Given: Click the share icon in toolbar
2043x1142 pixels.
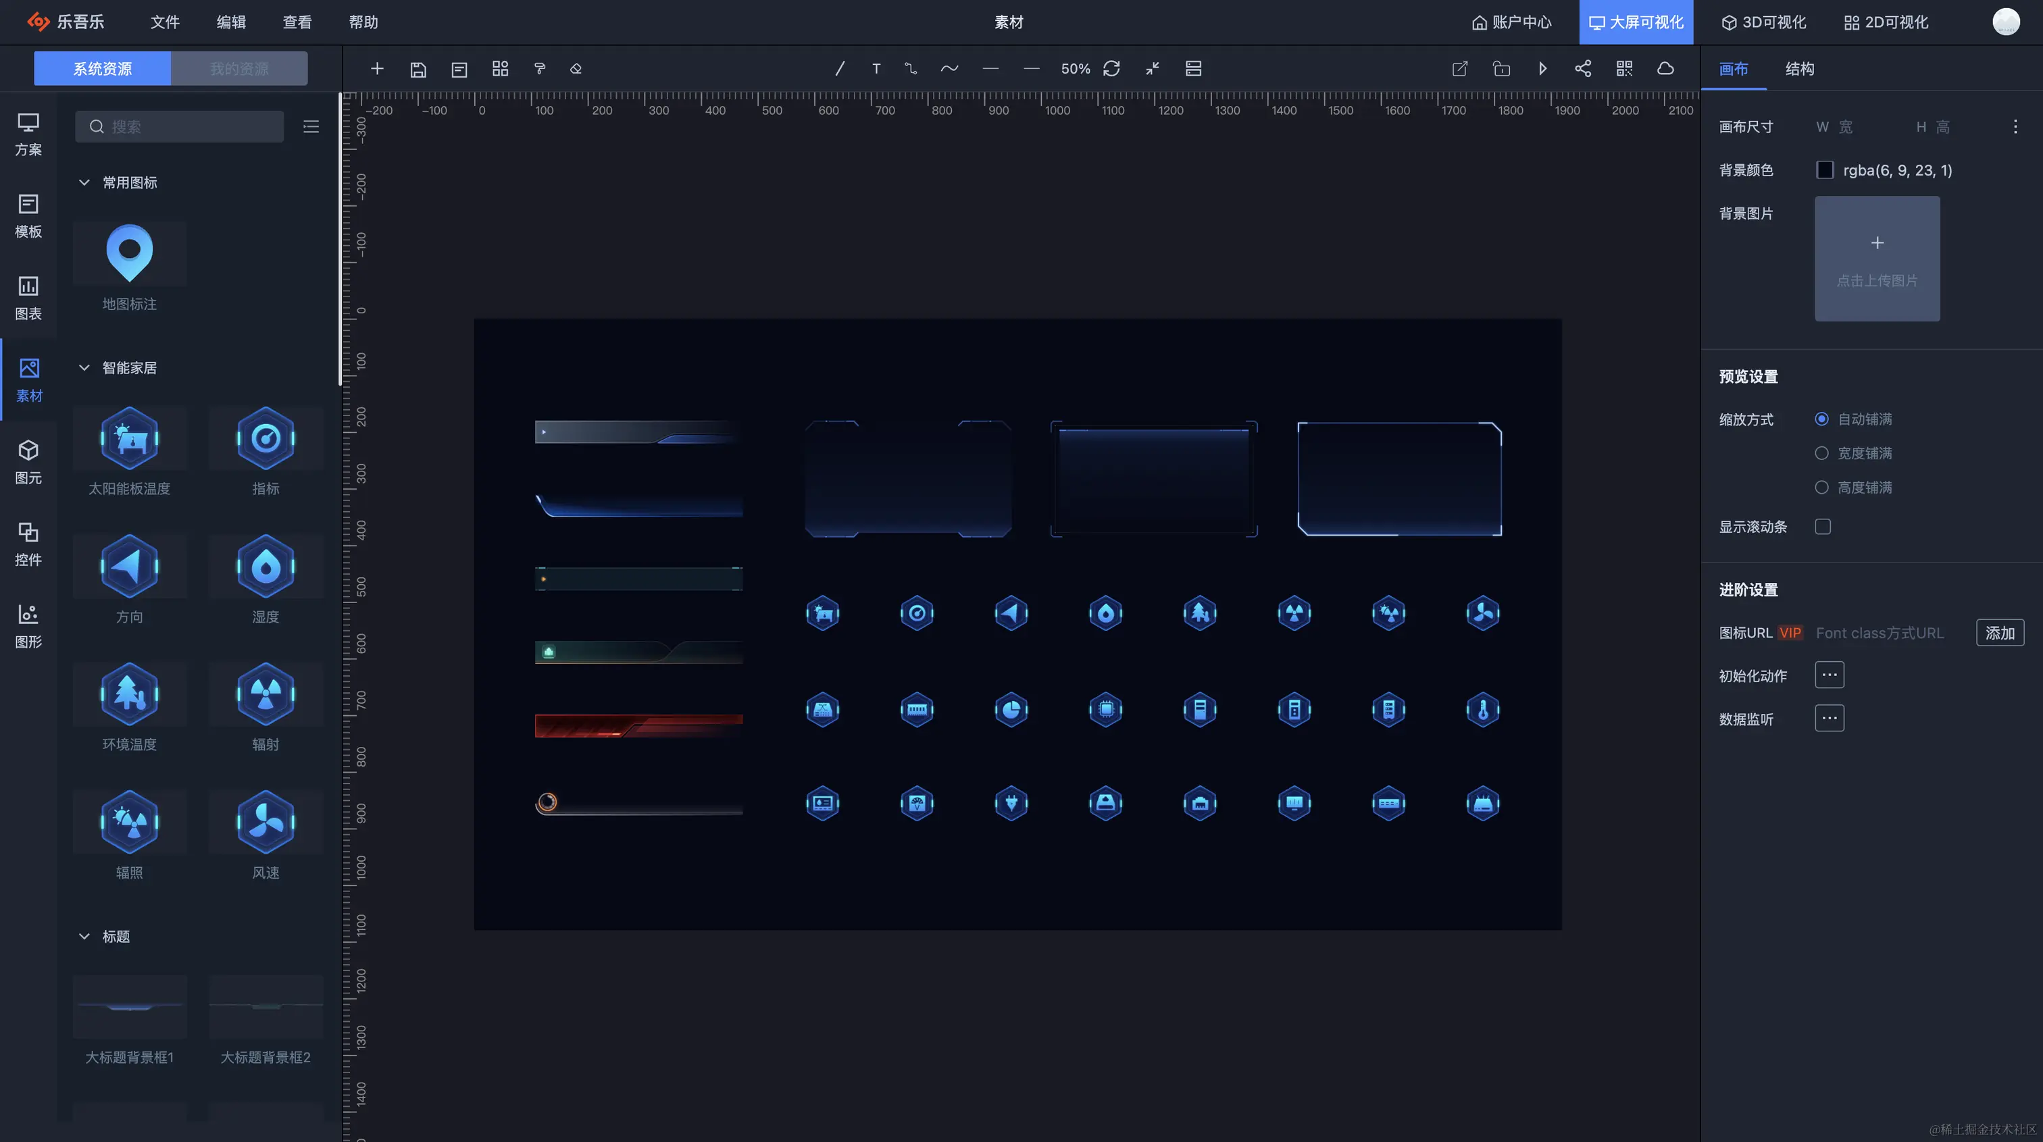Looking at the screenshot, I should coord(1582,69).
